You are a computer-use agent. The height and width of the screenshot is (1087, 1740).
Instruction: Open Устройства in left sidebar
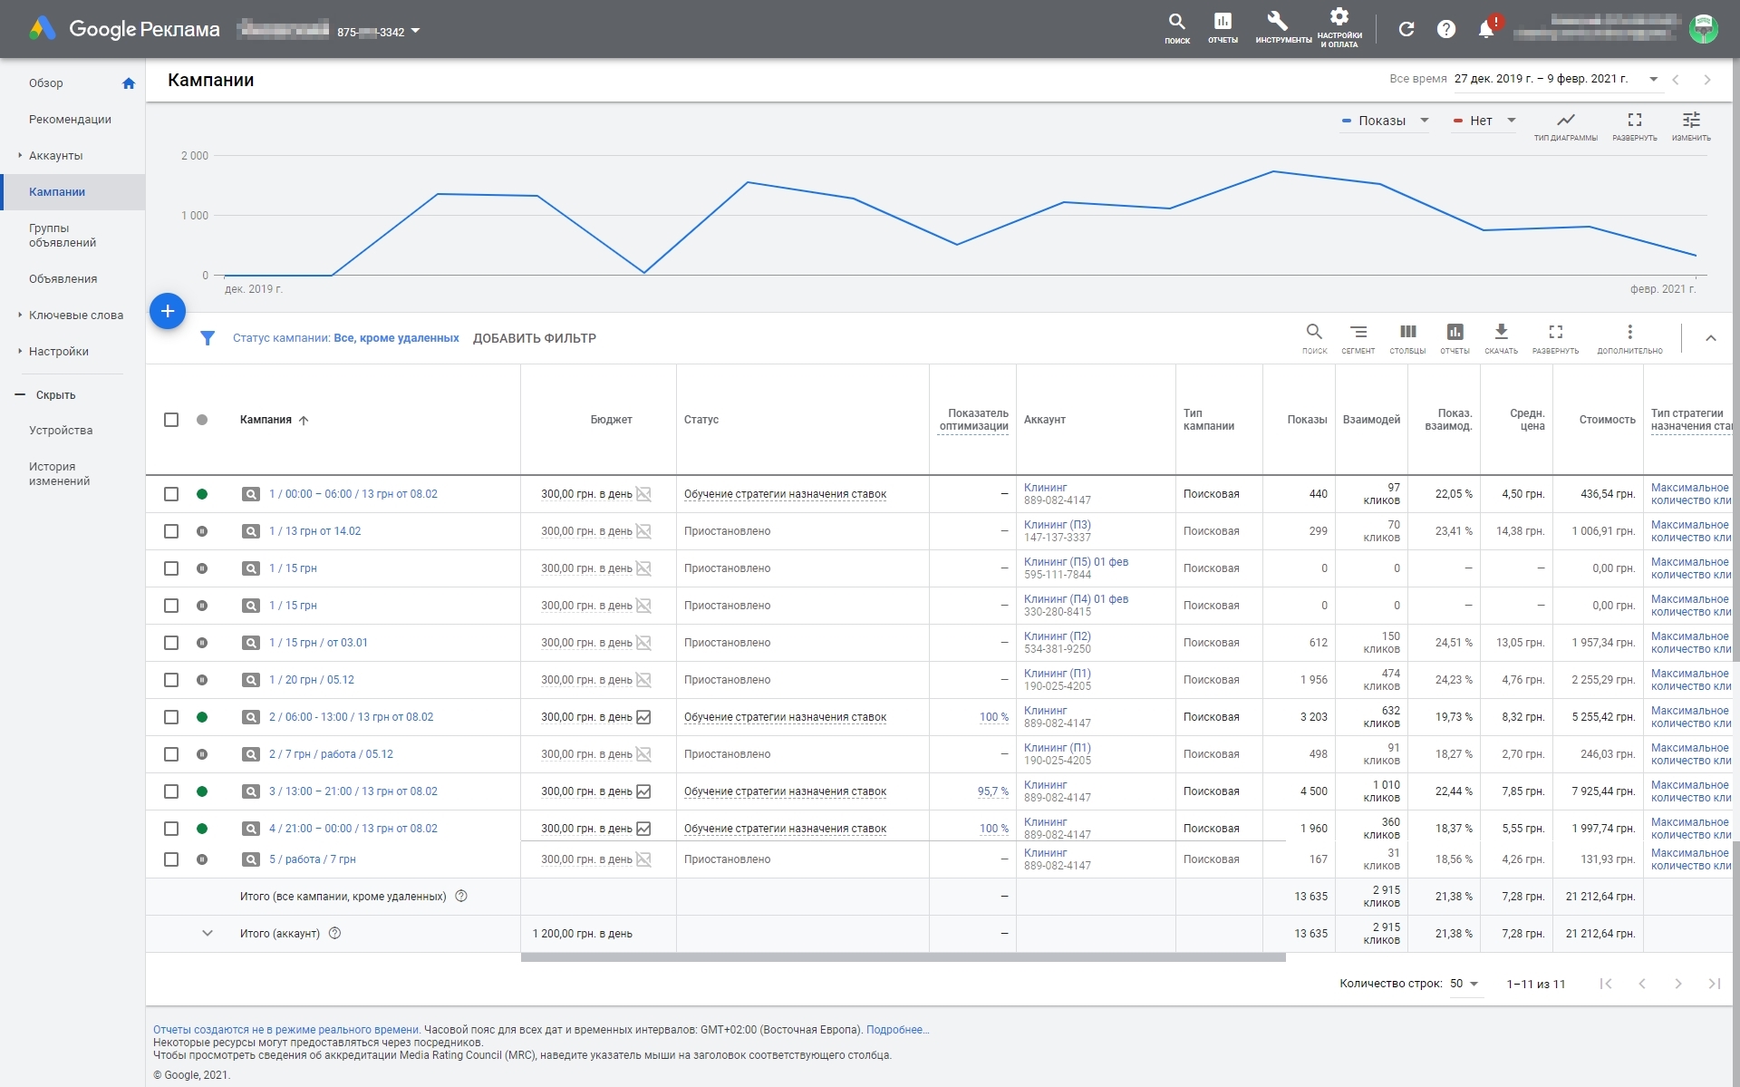pyautogui.click(x=61, y=431)
